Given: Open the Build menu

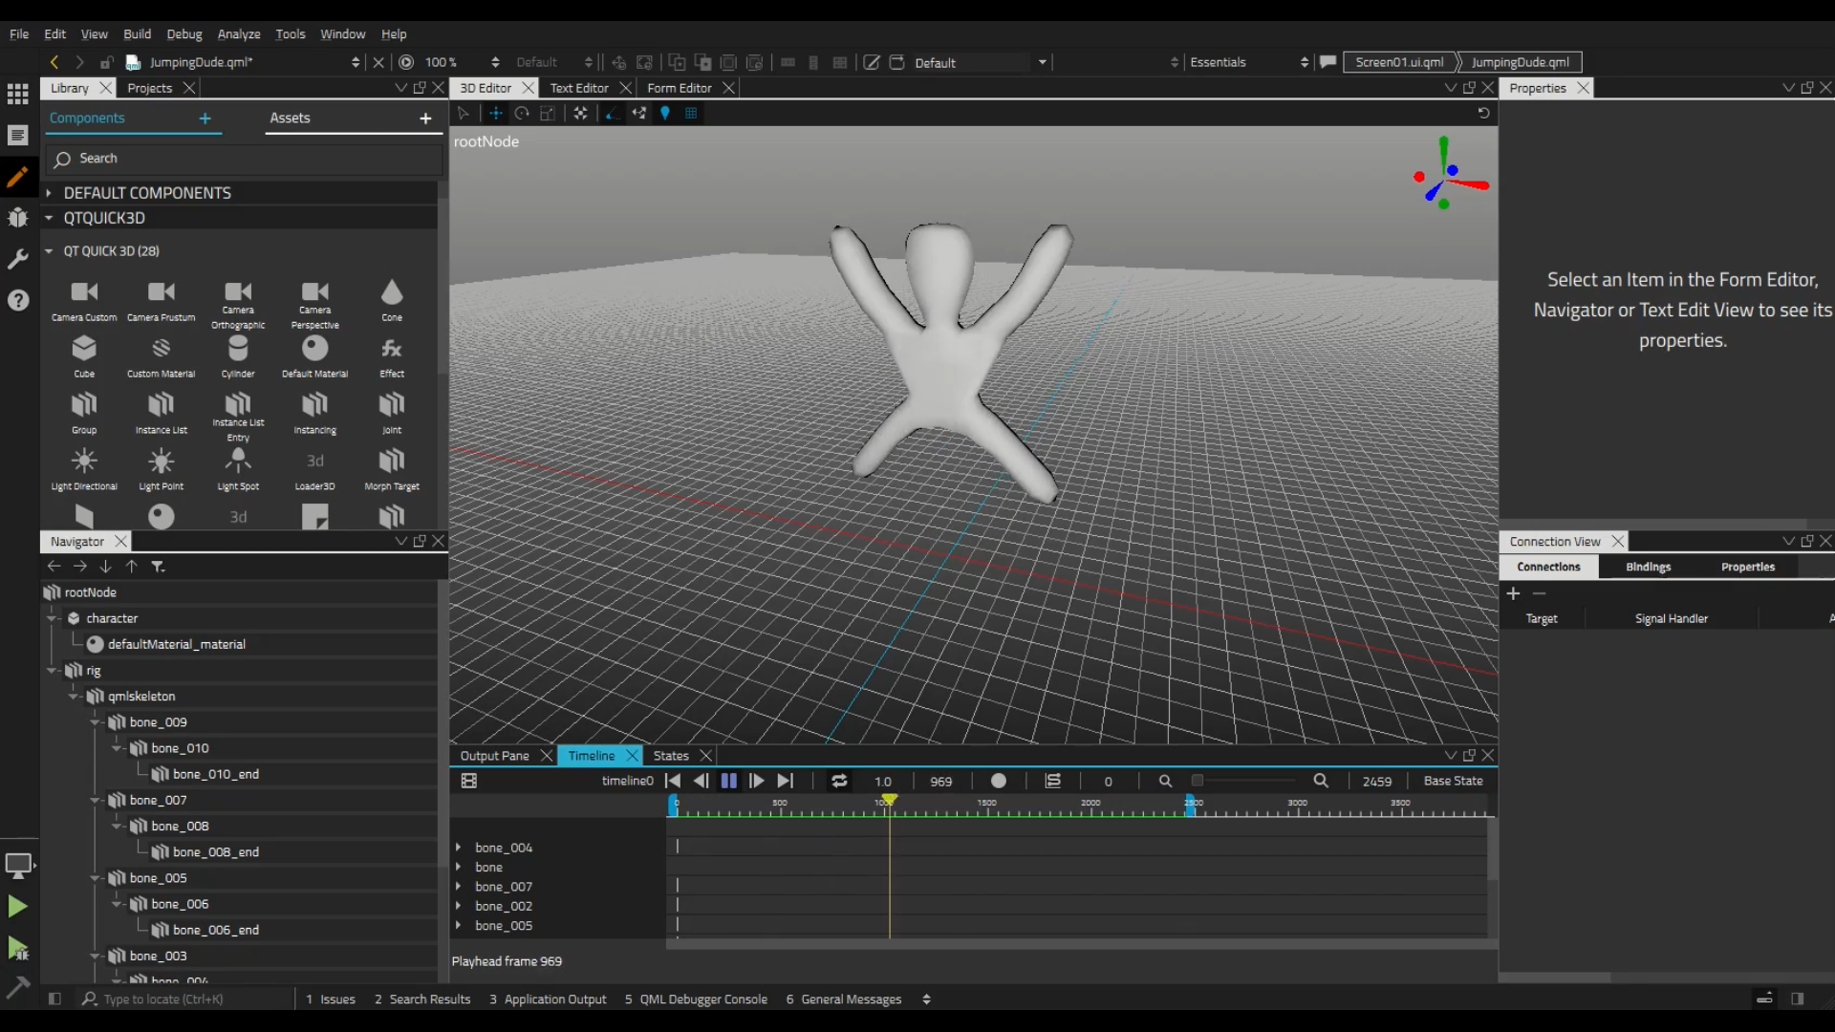Looking at the screenshot, I should pyautogui.click(x=138, y=33).
